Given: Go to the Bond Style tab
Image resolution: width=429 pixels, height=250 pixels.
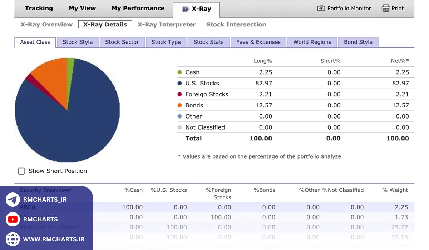Looking at the screenshot, I should [x=358, y=42].
